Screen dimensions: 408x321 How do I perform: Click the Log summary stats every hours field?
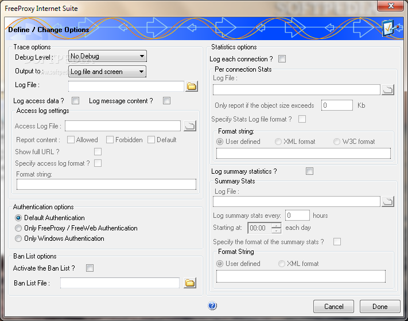click(297, 215)
